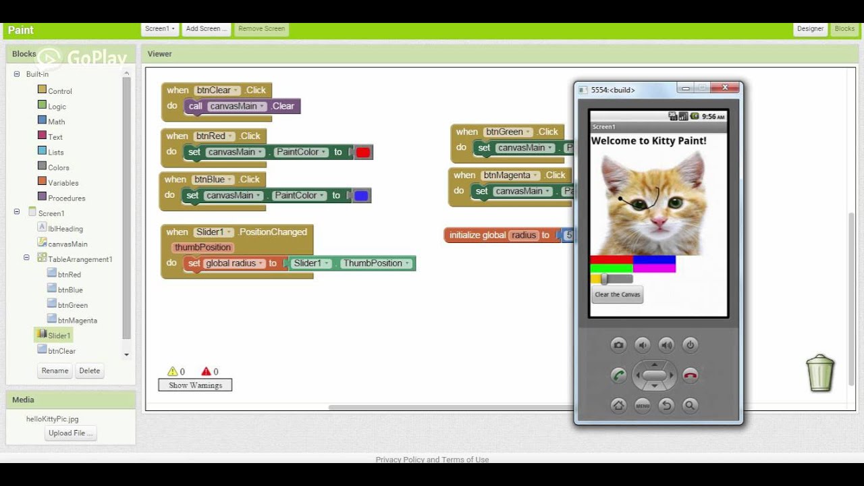Click the emulator search button
Screen dimensions: 864x486
tap(690, 405)
